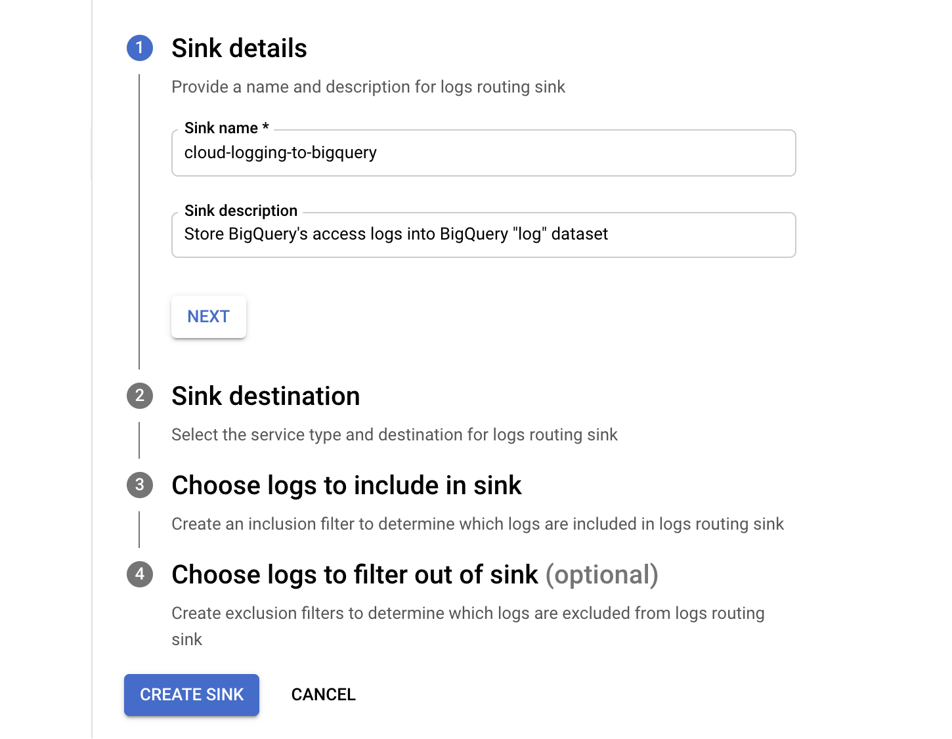Click the step 4 number circle
This screenshot has height=739, width=952.
[x=140, y=574]
